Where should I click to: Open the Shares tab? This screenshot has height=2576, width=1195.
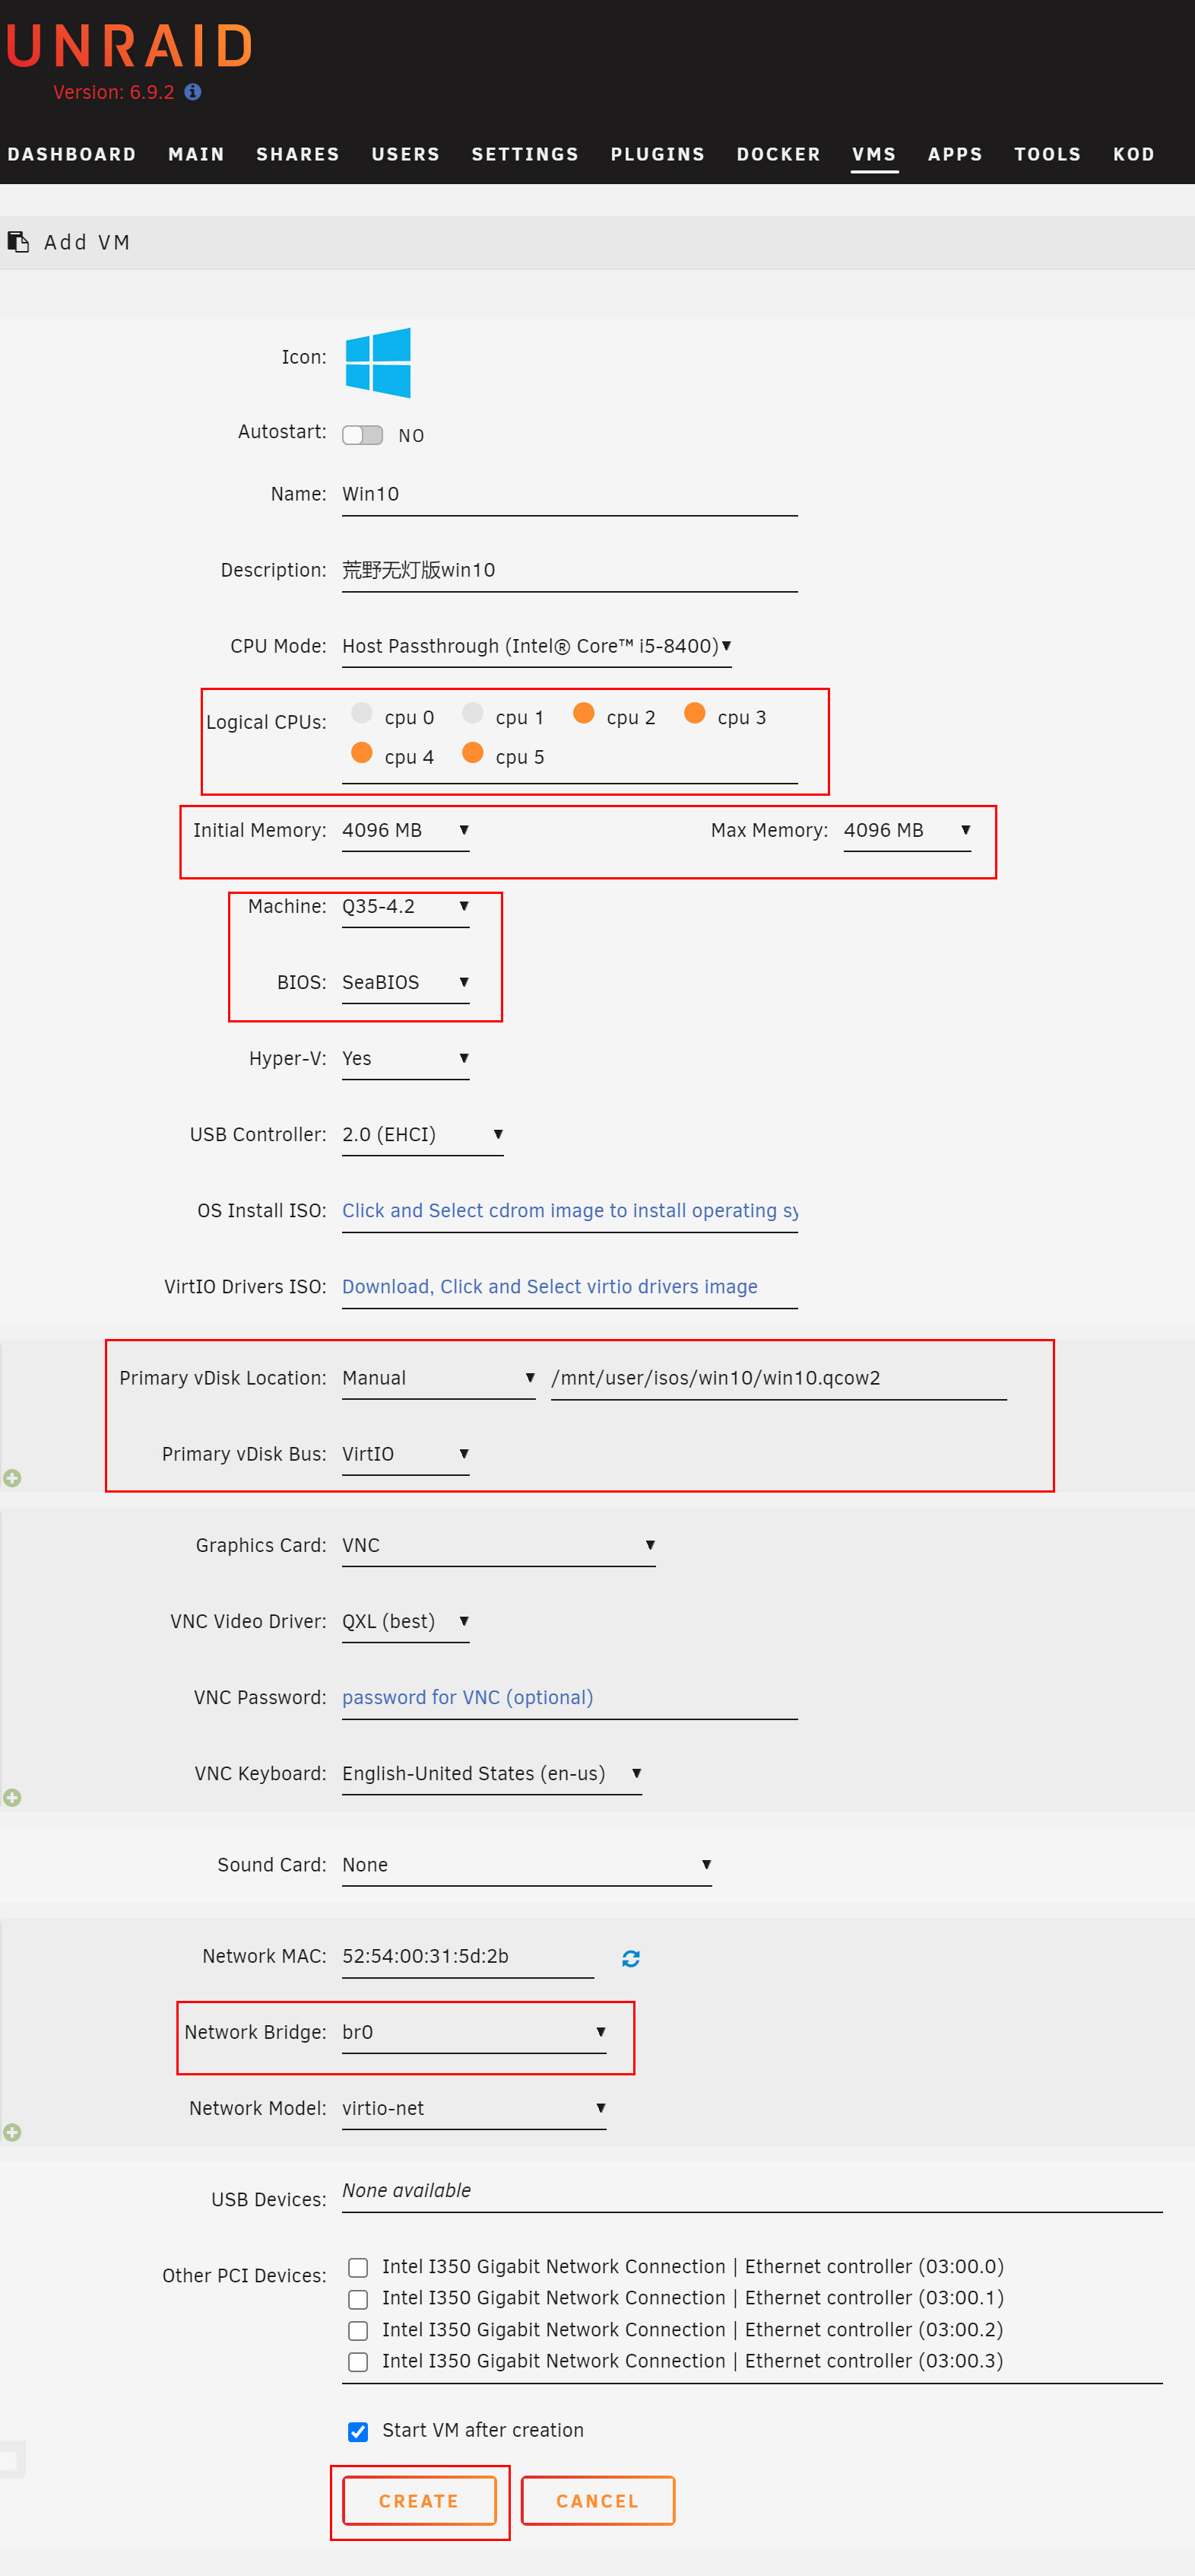298,154
